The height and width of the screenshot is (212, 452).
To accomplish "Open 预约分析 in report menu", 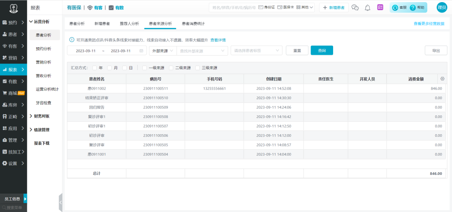I will point(44,49).
